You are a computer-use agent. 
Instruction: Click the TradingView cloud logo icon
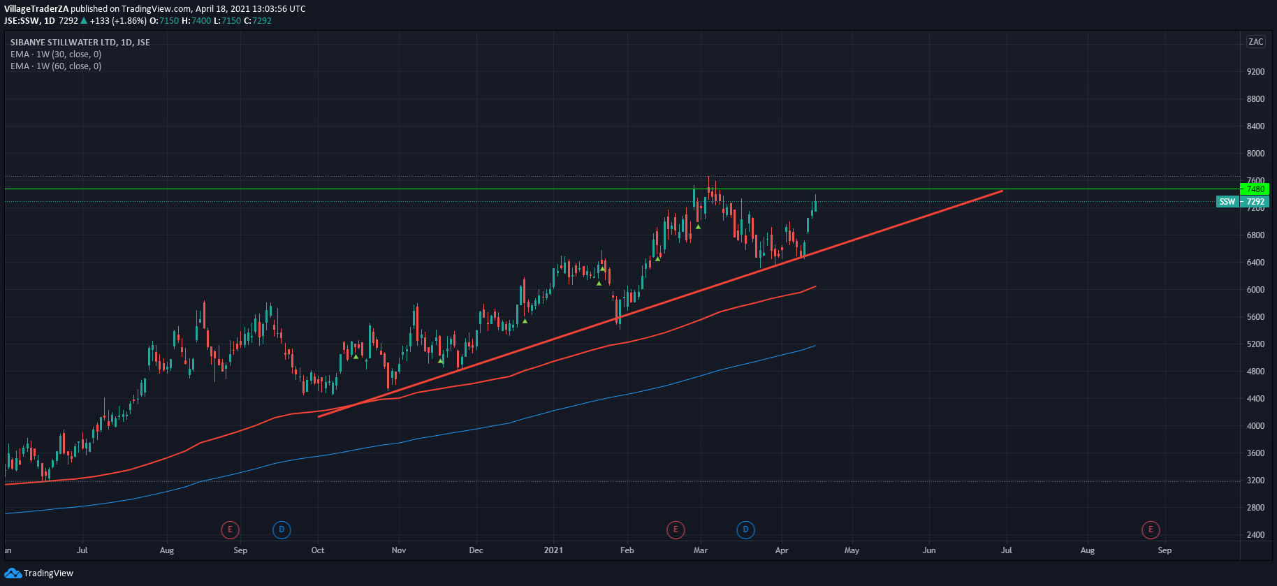13,573
